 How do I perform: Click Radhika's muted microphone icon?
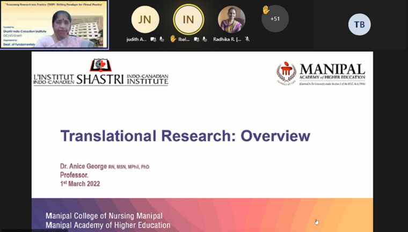[247, 39]
